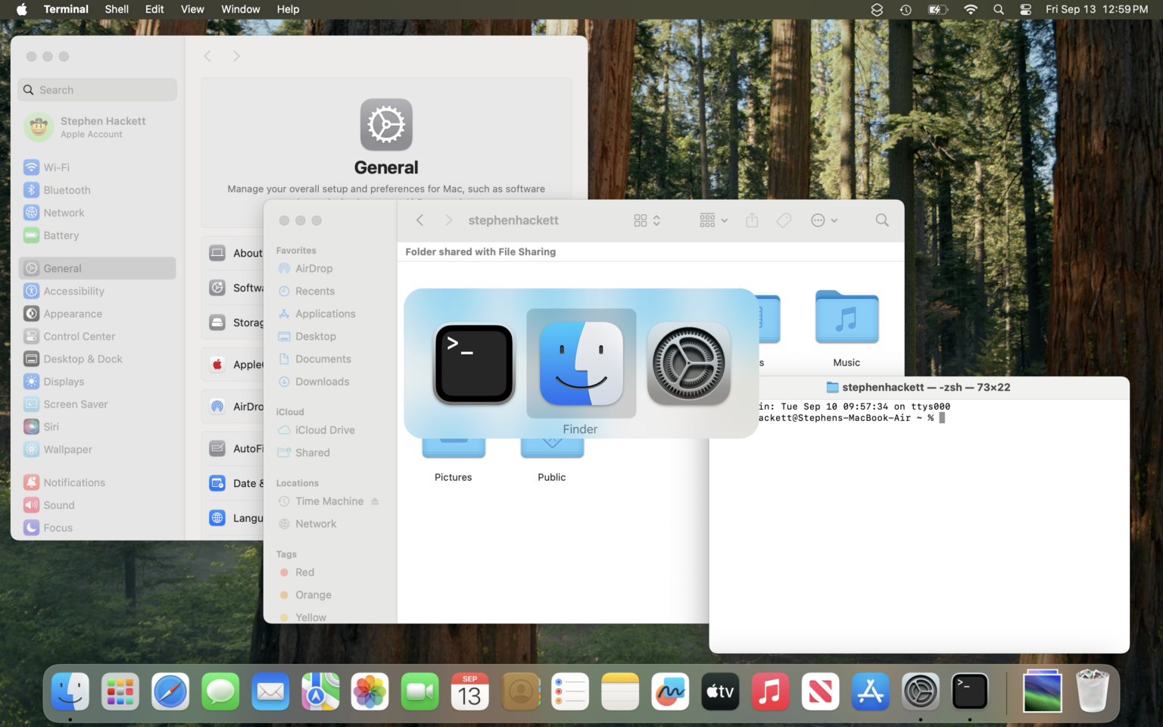Launch Safari from the Dock
Screen dimensions: 1163x727
(170, 691)
